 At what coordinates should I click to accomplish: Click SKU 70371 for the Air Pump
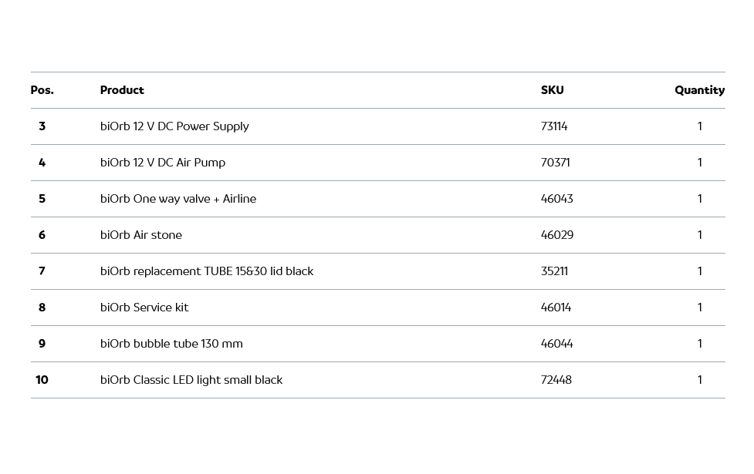[x=556, y=163]
